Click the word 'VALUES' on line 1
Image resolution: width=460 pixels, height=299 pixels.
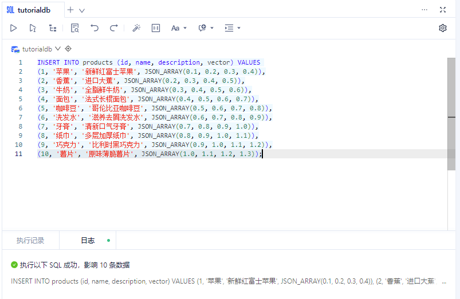tap(249, 62)
